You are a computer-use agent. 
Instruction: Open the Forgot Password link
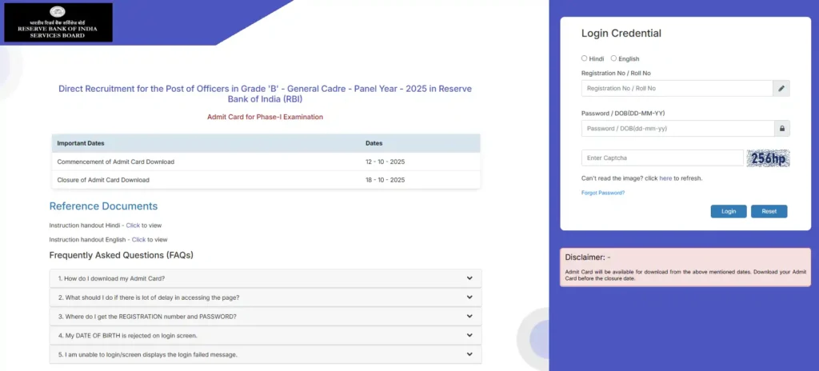tap(603, 193)
